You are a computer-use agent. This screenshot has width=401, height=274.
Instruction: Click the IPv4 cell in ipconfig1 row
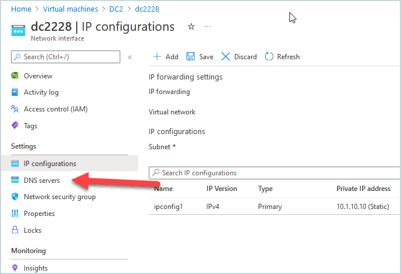tap(213, 206)
